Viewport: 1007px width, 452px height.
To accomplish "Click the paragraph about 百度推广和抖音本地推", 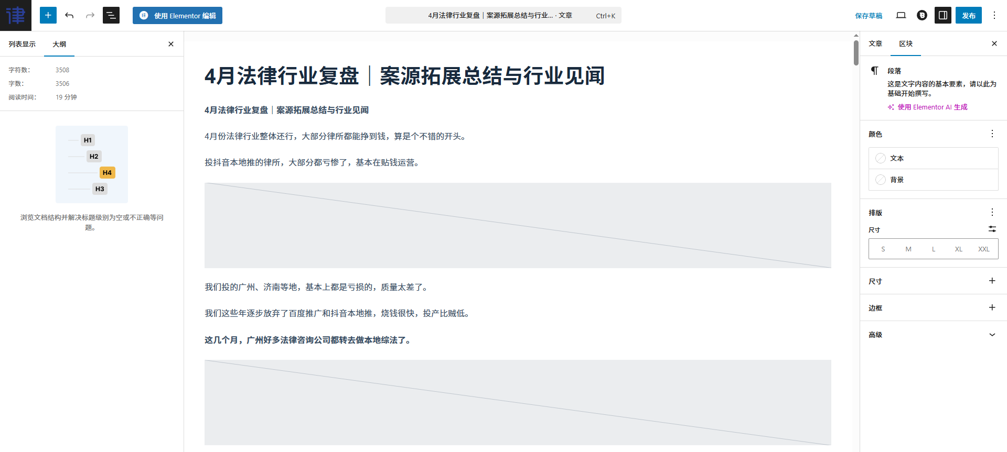I will (338, 313).
